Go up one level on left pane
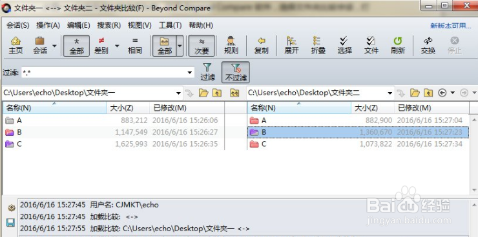Screen dimensions: 478x237 [x=217, y=93]
